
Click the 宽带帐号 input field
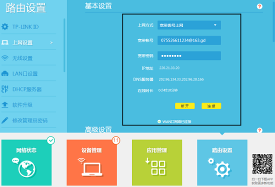point(189,40)
